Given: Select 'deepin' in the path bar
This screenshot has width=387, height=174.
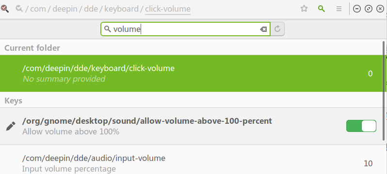Looking at the screenshot, I should point(64,9).
